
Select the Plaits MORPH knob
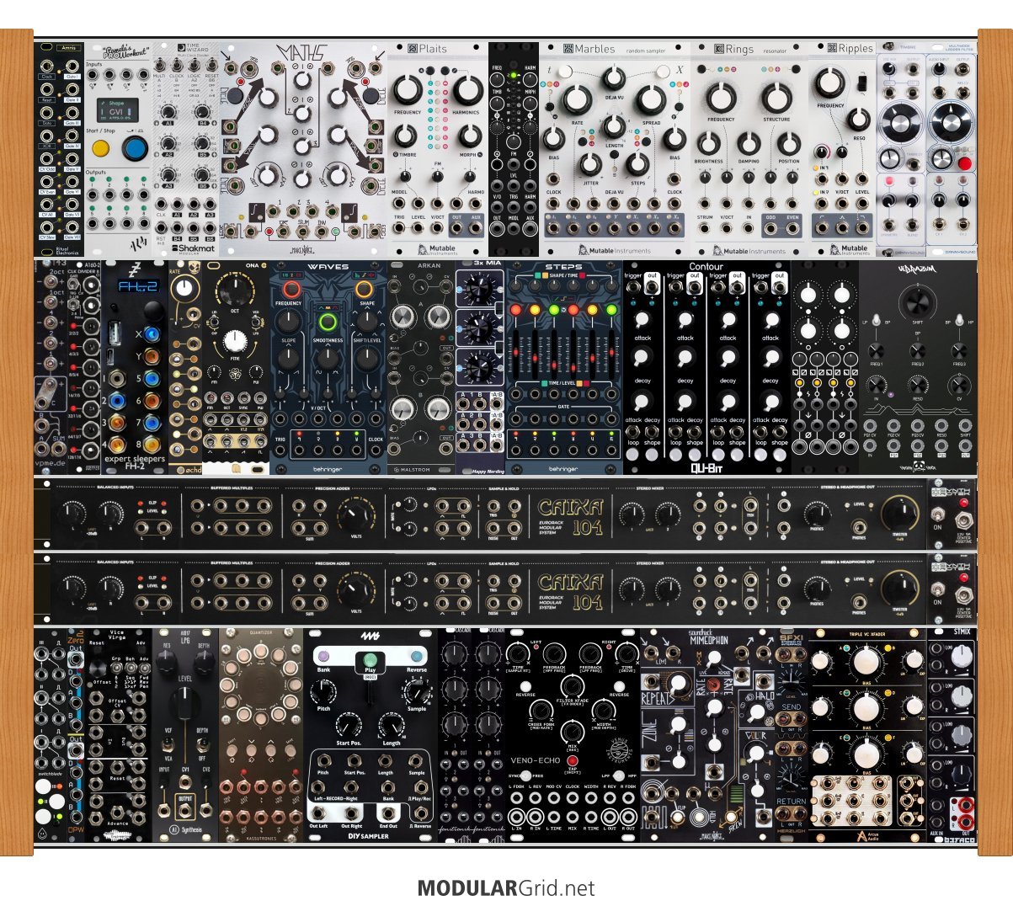469,136
